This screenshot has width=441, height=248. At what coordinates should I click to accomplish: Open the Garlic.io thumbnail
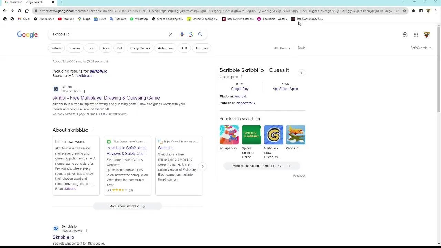(x=274, y=135)
